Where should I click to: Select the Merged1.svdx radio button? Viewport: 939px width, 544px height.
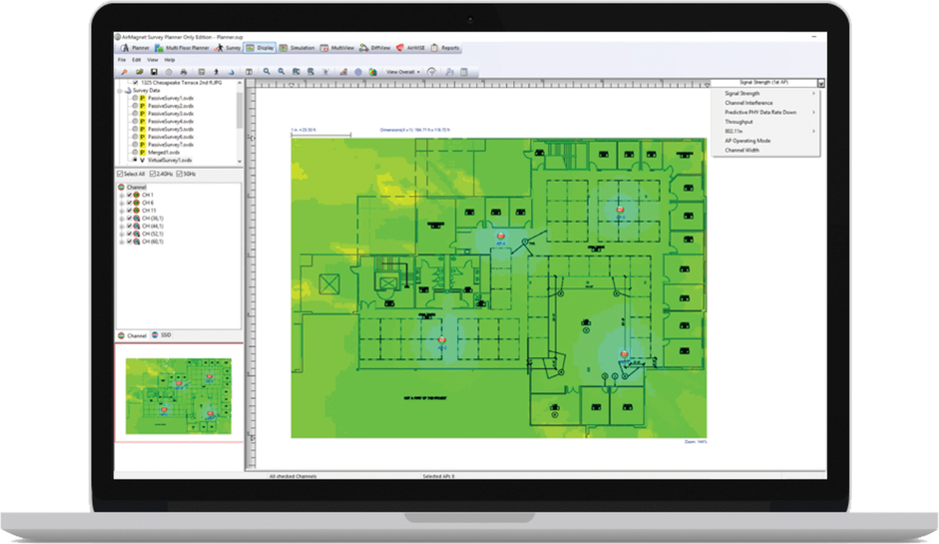(x=135, y=152)
